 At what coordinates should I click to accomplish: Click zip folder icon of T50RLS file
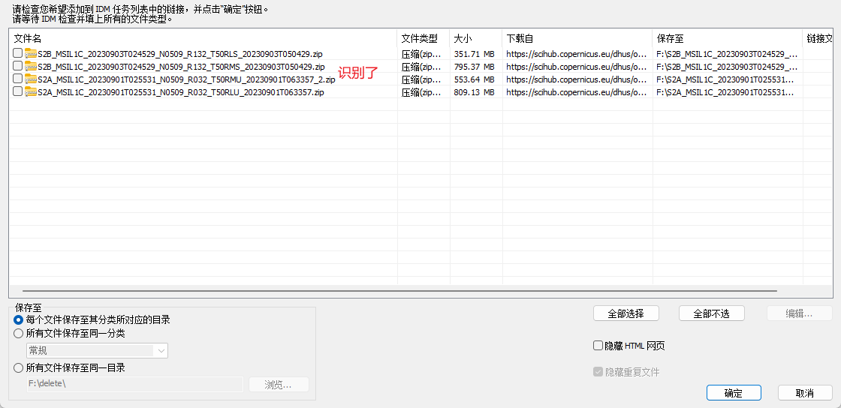pyautogui.click(x=31, y=53)
